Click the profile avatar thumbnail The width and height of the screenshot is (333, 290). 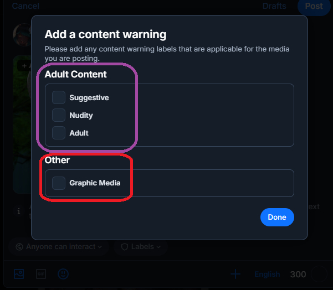[x=21, y=35]
